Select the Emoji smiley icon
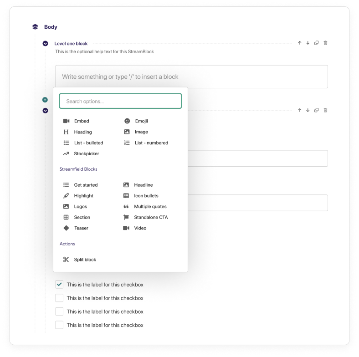The height and width of the screenshot is (357, 359). [x=127, y=121]
